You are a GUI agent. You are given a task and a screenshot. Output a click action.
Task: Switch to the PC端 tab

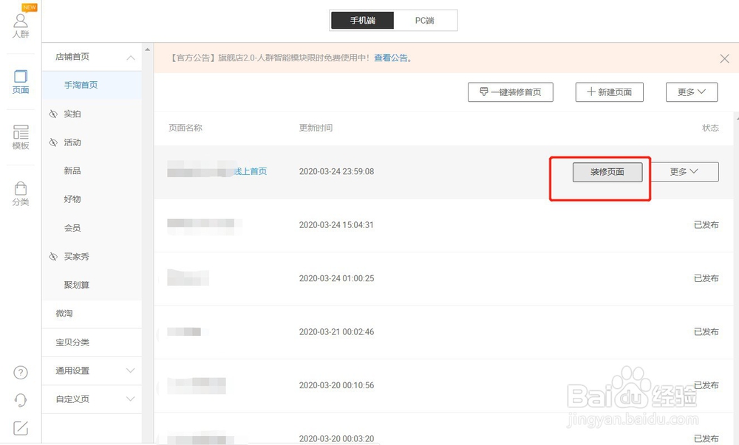(x=425, y=20)
